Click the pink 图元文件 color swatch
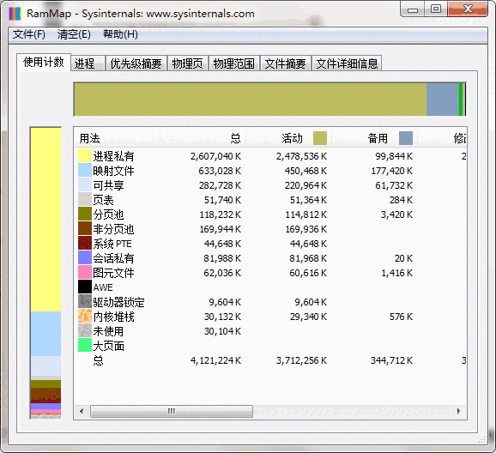Image resolution: width=496 pixels, height=453 pixels. click(85, 272)
